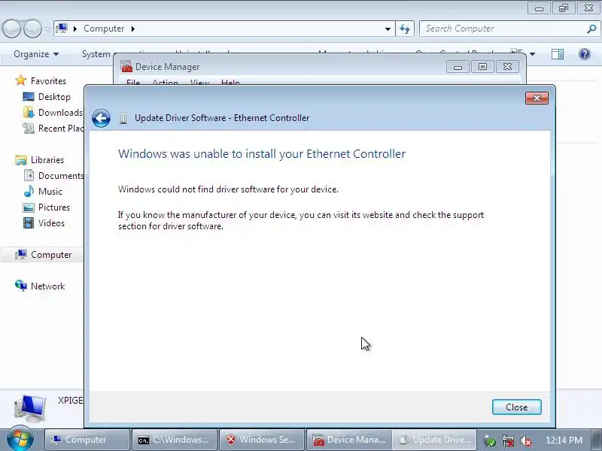
Task: Select Favorites in navigation pane
Action: (x=48, y=81)
